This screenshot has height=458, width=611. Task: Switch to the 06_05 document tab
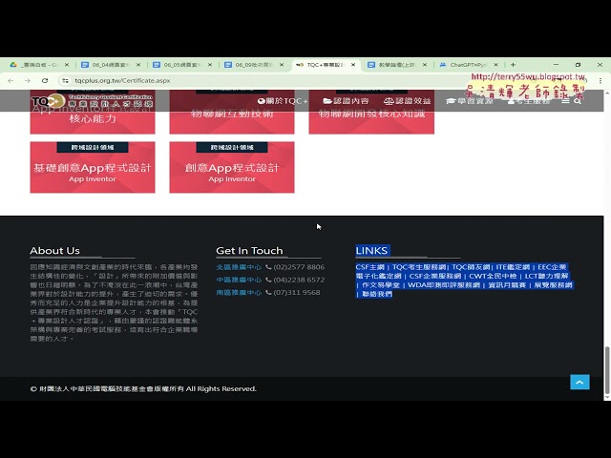pyautogui.click(x=181, y=65)
